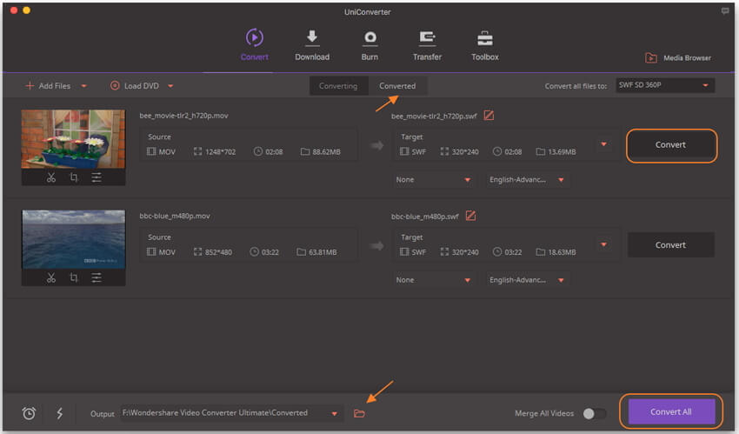Open the feedback message icon

(725, 10)
